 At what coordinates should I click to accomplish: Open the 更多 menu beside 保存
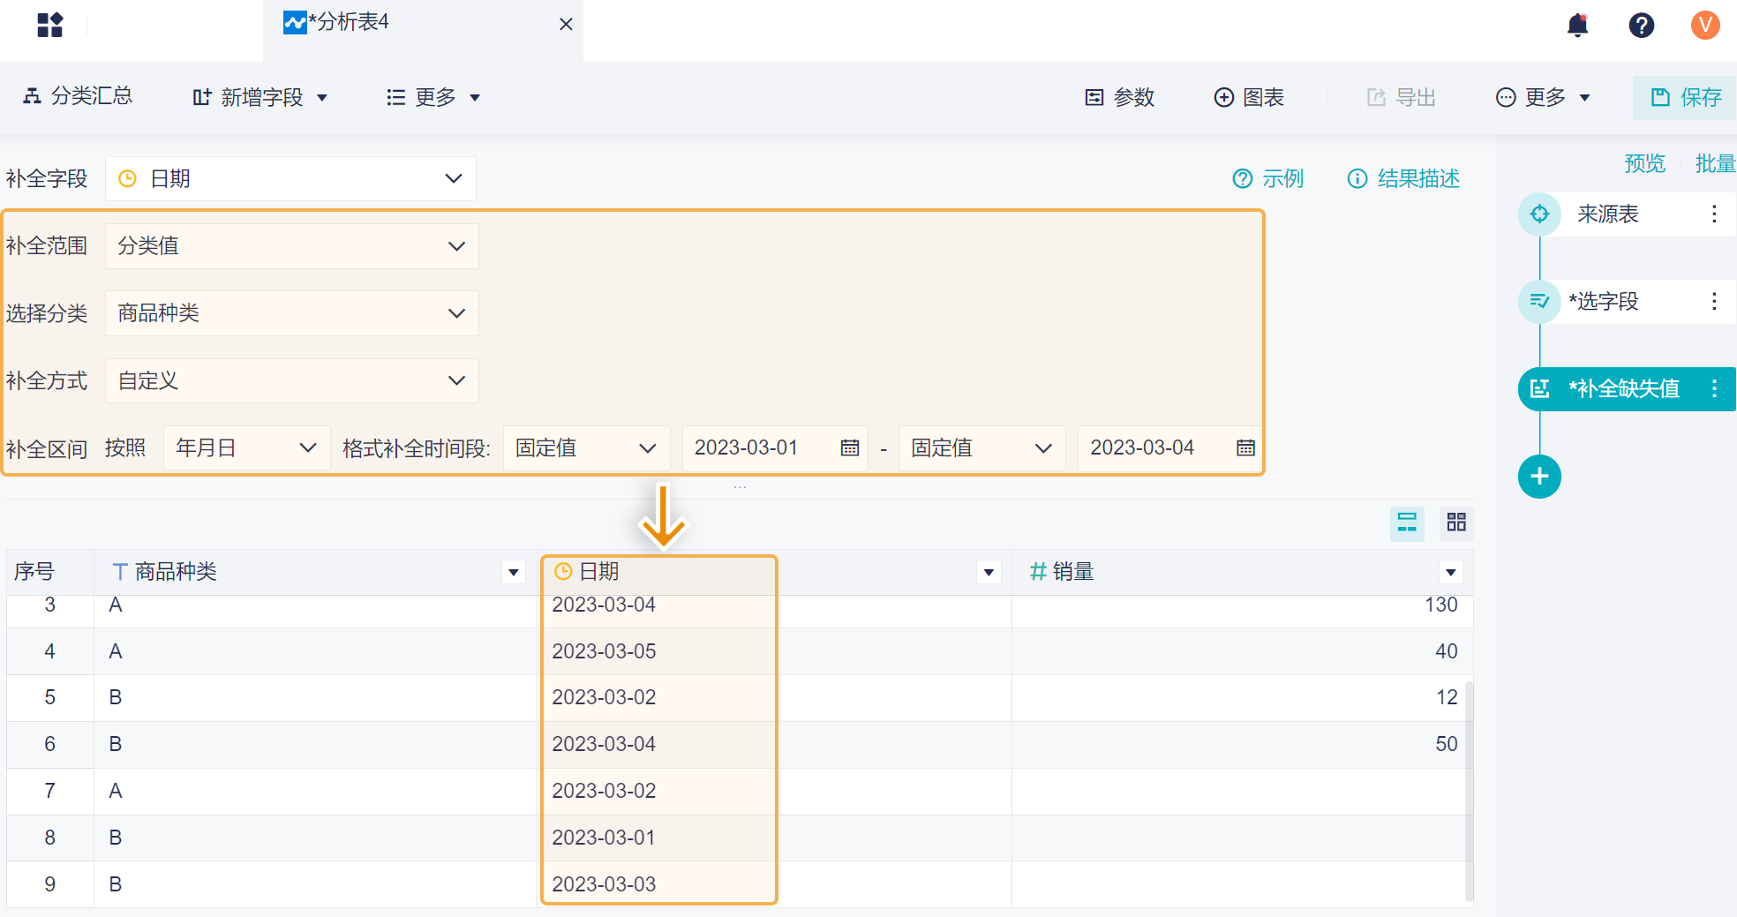[1543, 97]
